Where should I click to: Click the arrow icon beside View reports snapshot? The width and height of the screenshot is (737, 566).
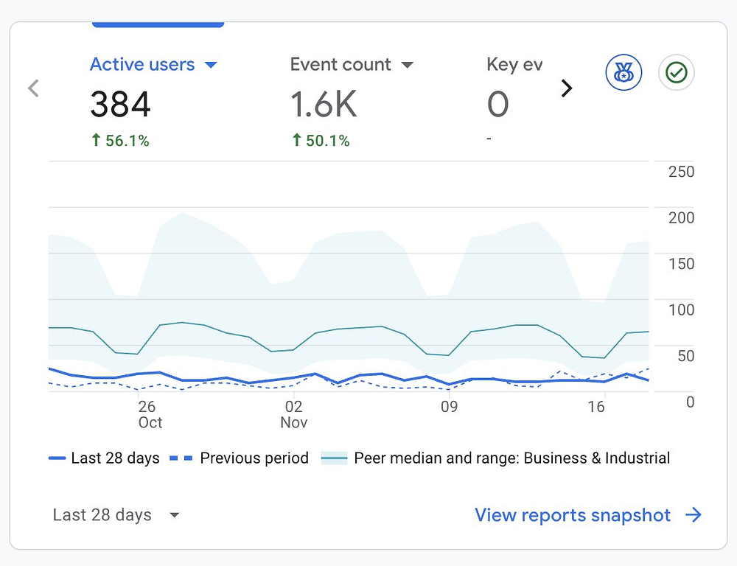pos(693,515)
